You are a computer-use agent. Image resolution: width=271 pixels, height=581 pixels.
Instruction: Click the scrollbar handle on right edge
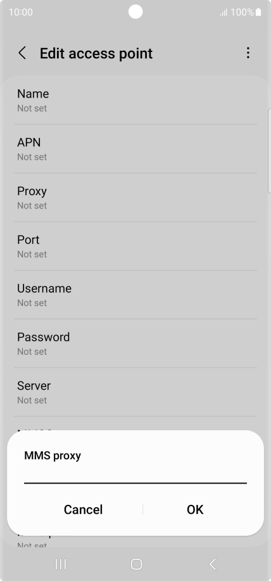(269, 150)
